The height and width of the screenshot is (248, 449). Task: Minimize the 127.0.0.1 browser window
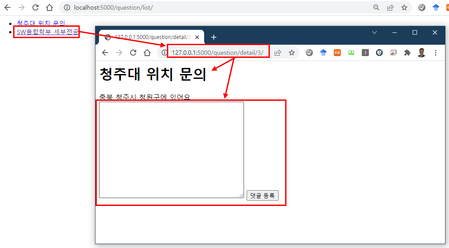(x=395, y=32)
